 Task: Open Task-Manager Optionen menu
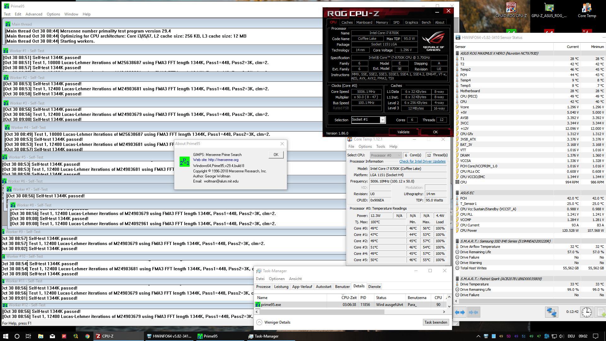click(276, 279)
